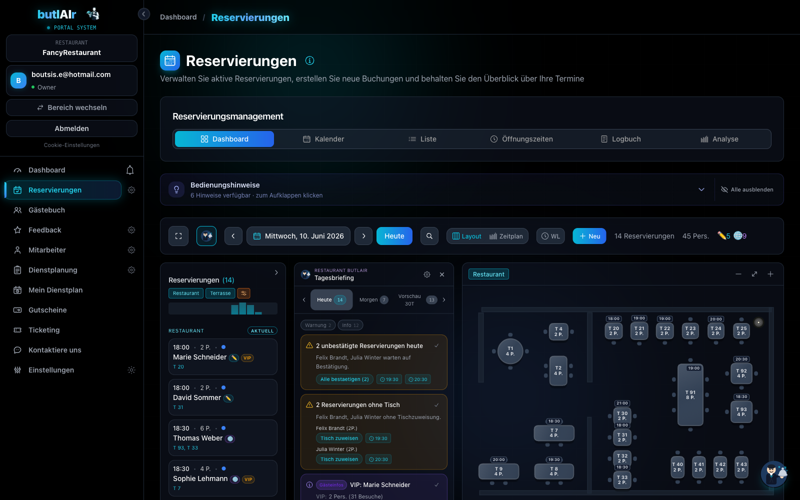Viewport: 800px width, 500px height.
Task: Click the butlAIr assistant icon in toolbar
Action: pos(206,236)
